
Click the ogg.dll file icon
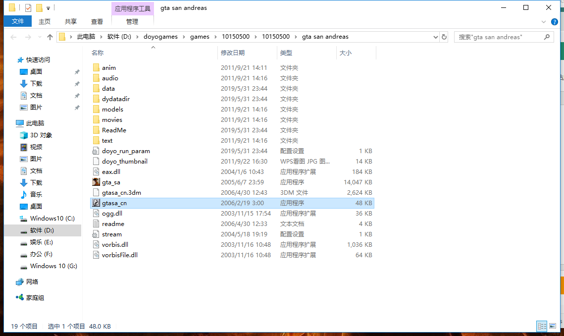pos(96,213)
